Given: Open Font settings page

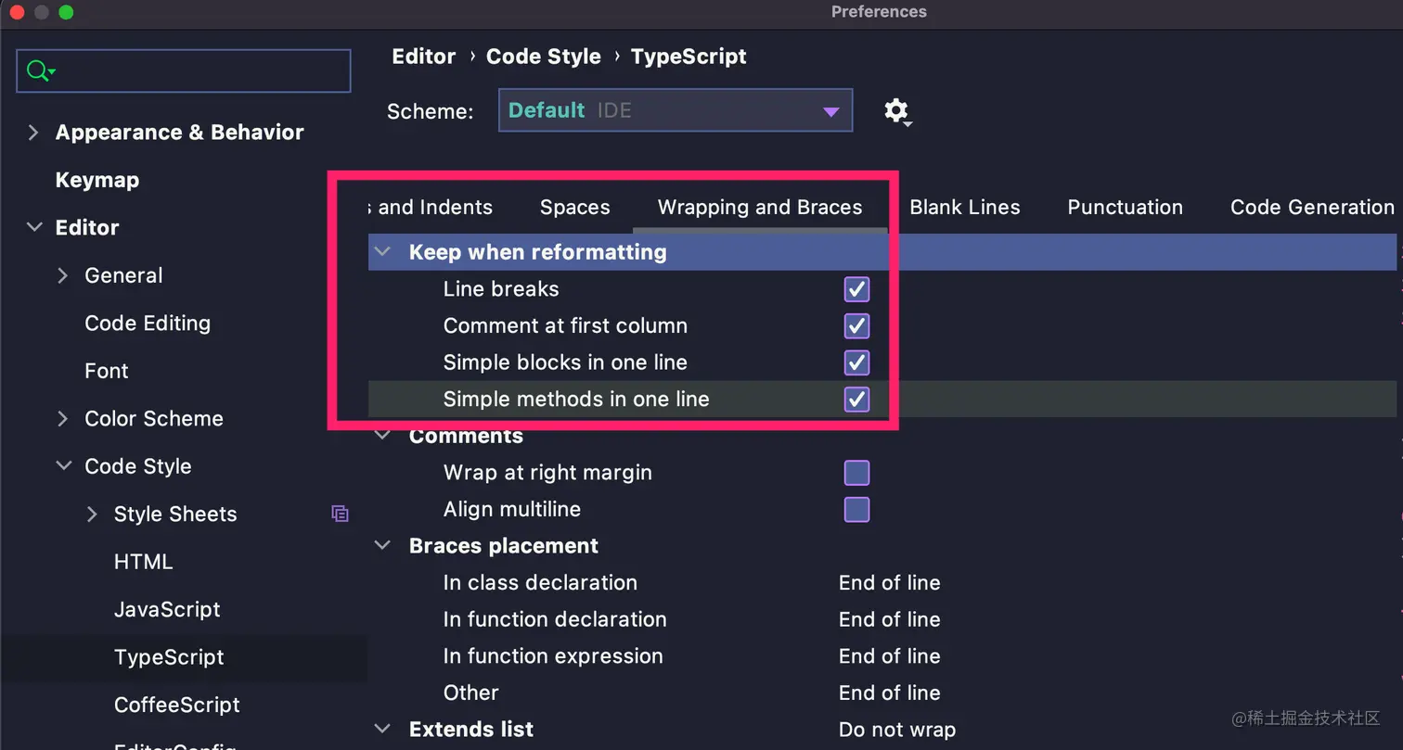Looking at the screenshot, I should point(107,371).
